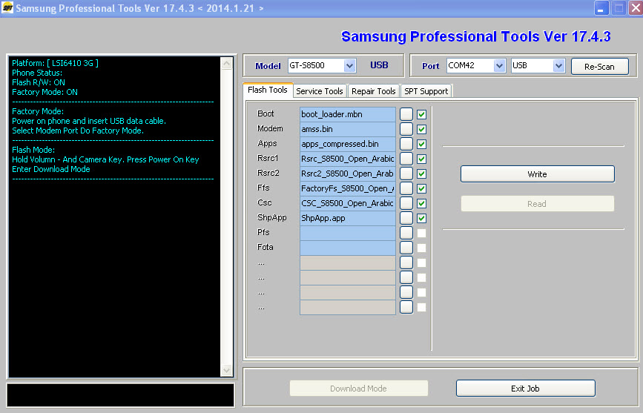Image resolution: width=643 pixels, height=413 pixels.
Task: Click browse button for Boot file
Action: pyautogui.click(x=406, y=114)
